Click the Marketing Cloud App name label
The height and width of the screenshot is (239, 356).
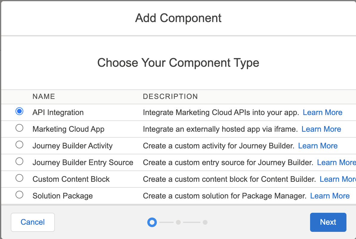[x=68, y=129]
